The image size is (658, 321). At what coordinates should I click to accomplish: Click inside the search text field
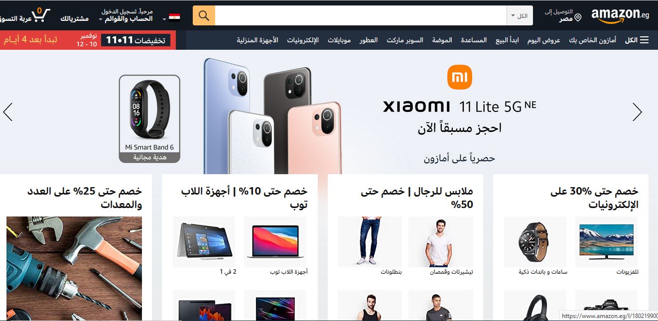pos(361,15)
